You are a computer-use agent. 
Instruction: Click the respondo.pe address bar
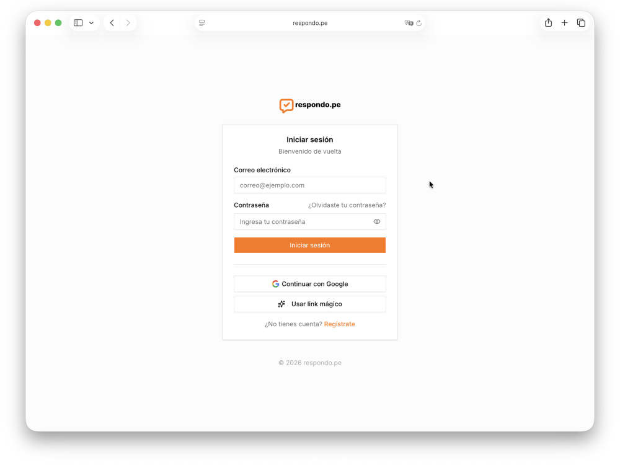tap(310, 23)
